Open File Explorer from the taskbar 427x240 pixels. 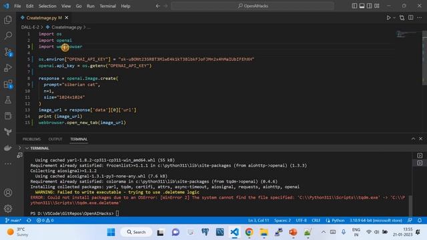264,232
